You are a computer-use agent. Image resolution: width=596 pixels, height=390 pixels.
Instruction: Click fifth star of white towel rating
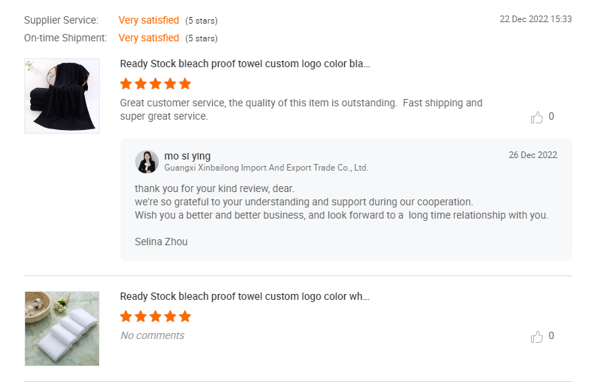point(185,317)
